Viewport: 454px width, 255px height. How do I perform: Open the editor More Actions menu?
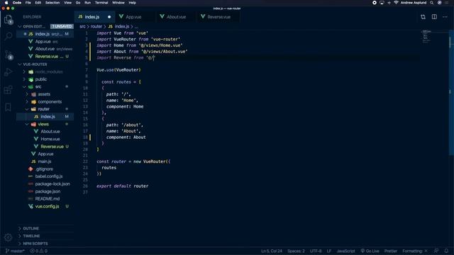click(x=445, y=17)
